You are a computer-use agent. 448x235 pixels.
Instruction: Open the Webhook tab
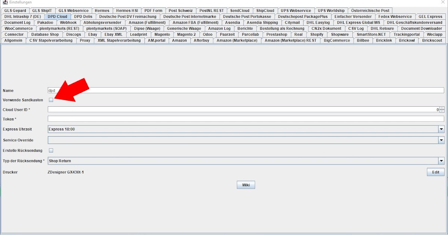click(68, 22)
